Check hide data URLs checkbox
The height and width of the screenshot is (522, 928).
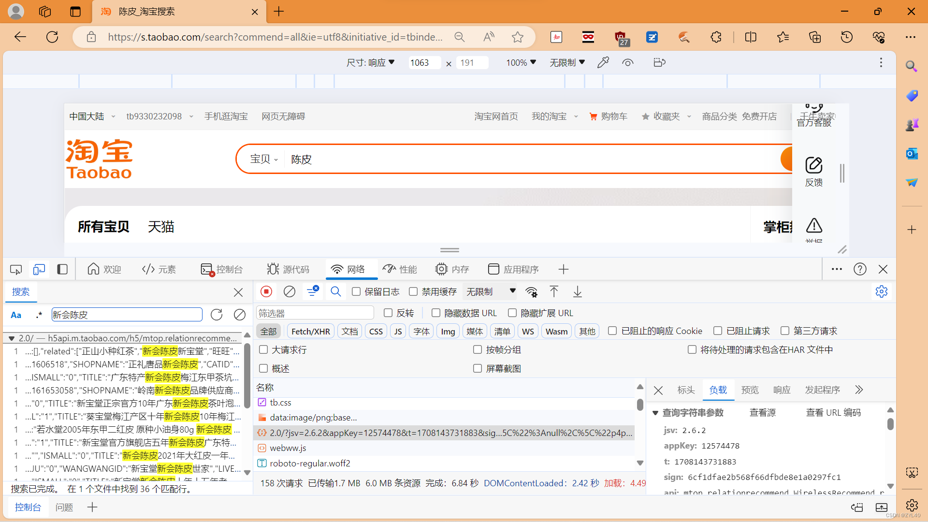coord(436,313)
